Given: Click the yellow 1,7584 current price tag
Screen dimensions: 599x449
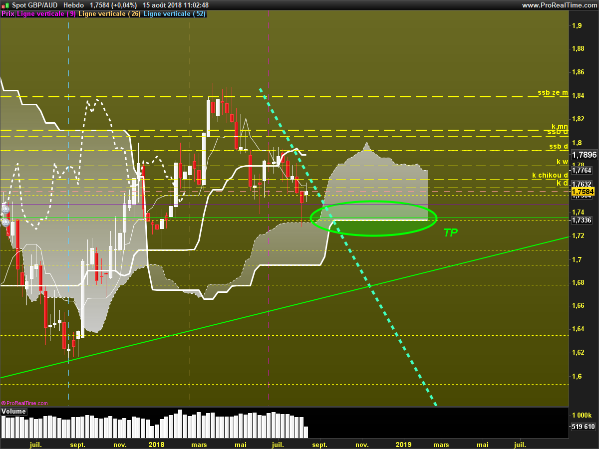Looking at the screenshot, I should (583, 192).
